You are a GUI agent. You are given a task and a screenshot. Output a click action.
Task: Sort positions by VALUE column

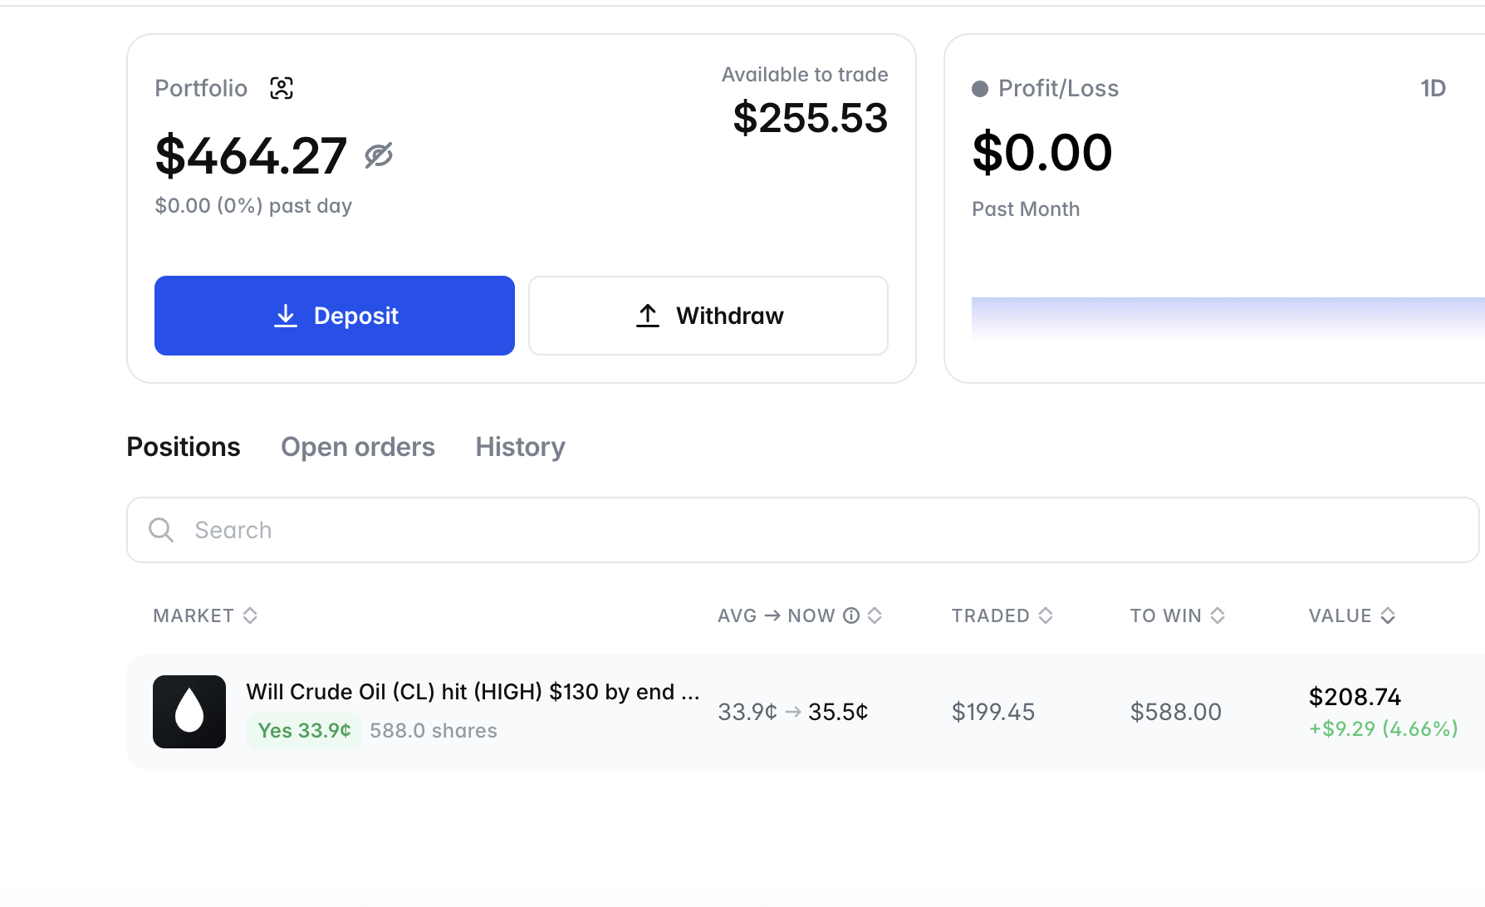[1351, 615]
